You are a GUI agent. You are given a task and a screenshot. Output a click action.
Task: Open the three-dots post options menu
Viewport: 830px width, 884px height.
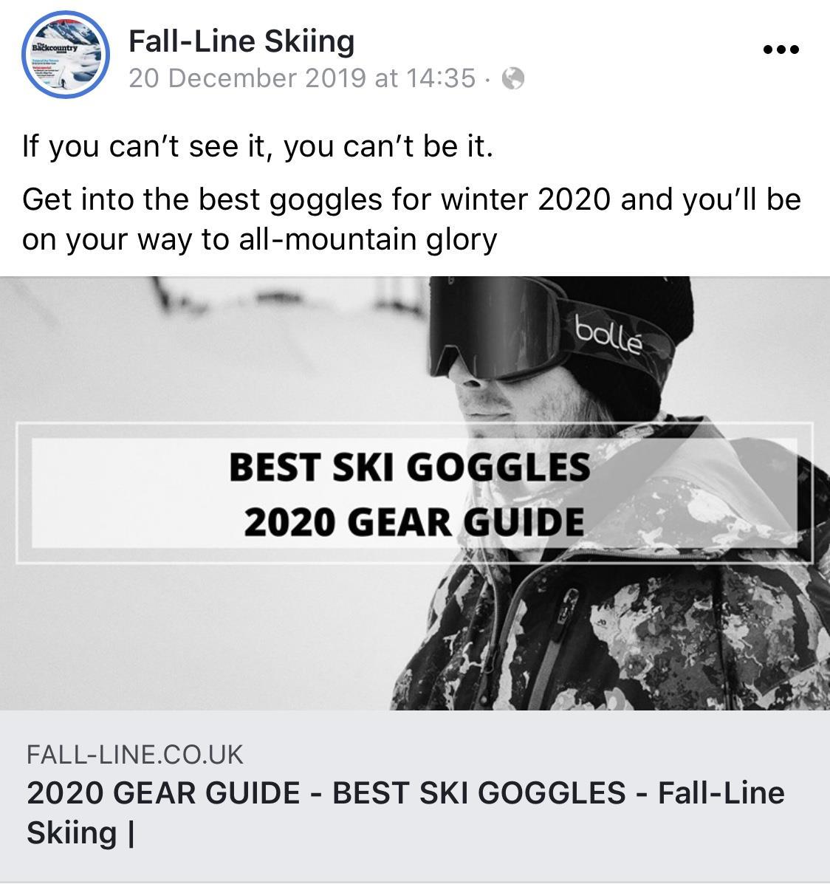pos(781,49)
